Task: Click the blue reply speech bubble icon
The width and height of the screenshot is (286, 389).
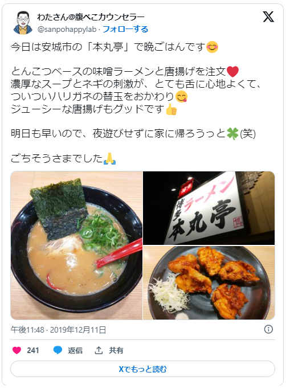Action: point(58,350)
